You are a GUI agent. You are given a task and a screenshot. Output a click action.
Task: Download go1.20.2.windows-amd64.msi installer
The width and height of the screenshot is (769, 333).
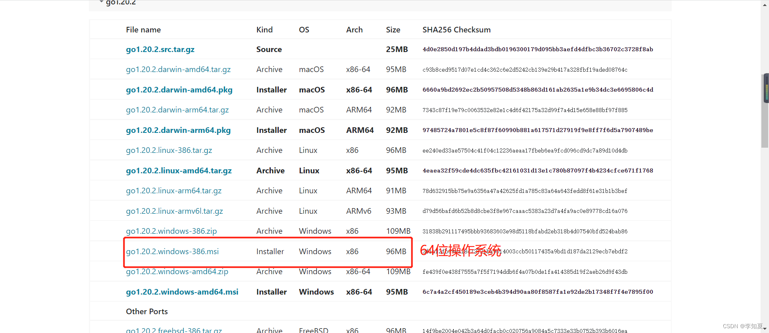(x=182, y=292)
